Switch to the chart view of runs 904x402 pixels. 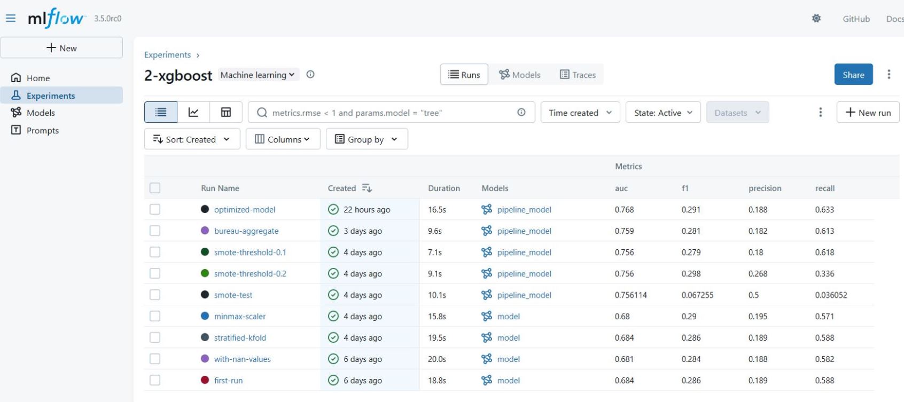(193, 113)
